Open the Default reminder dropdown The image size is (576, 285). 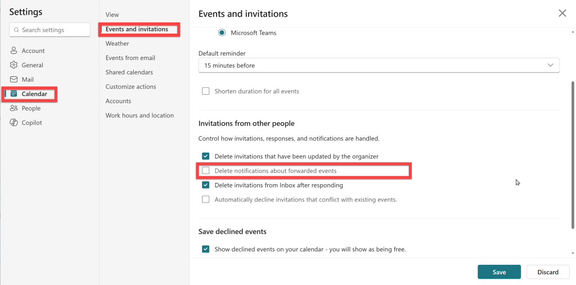point(379,65)
